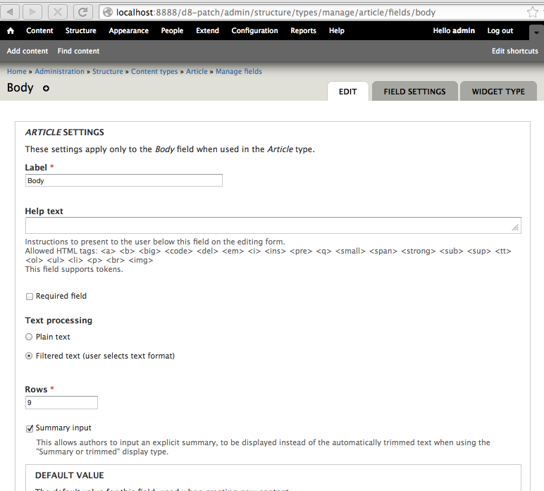
Task: Add Body page to shortcuts plus icon
Action: coord(46,89)
